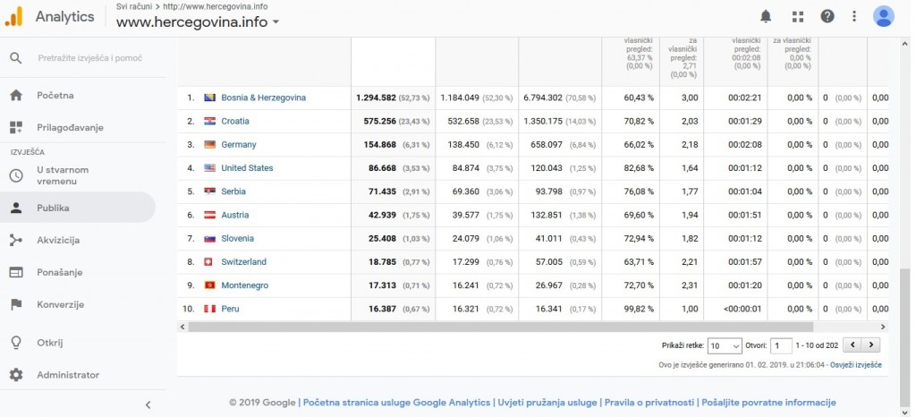Open the Početna menu item

tap(55, 95)
